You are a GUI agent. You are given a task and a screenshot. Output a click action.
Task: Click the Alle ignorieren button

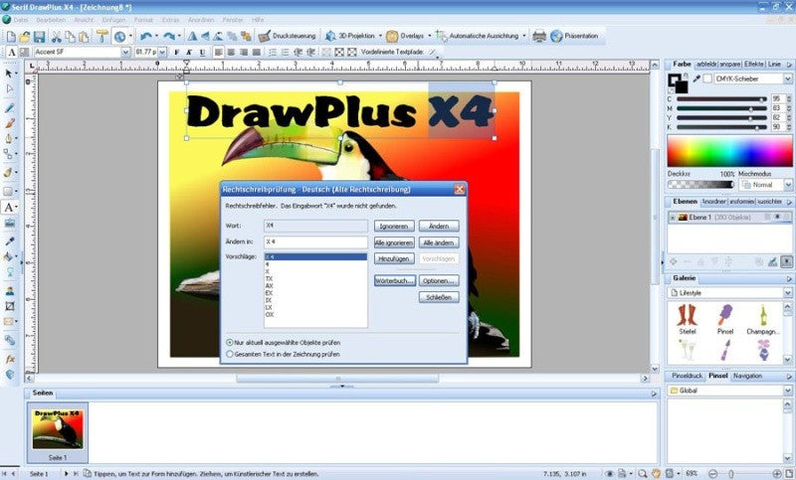coord(394,242)
